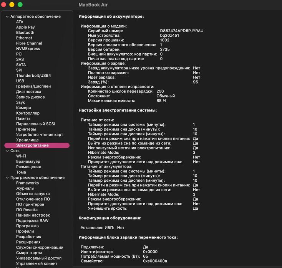
Task: Select Bluetooth in the sidebar
Action: click(25, 33)
